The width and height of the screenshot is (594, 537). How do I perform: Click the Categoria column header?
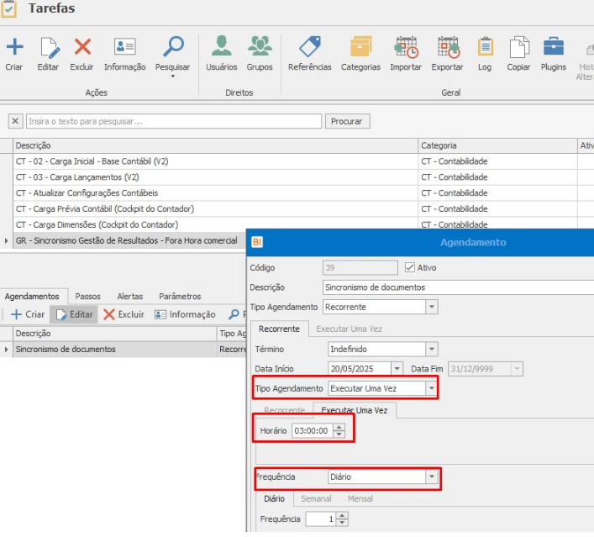coord(497,145)
